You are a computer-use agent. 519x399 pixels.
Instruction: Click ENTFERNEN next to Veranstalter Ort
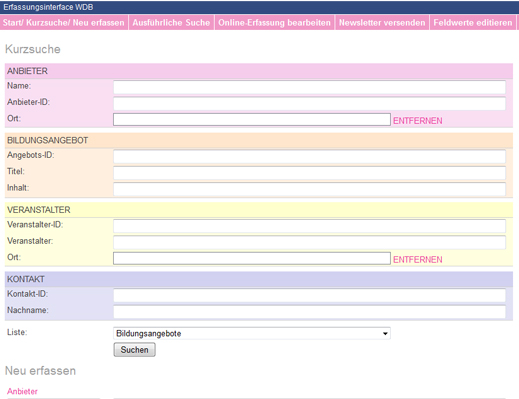[x=418, y=260]
